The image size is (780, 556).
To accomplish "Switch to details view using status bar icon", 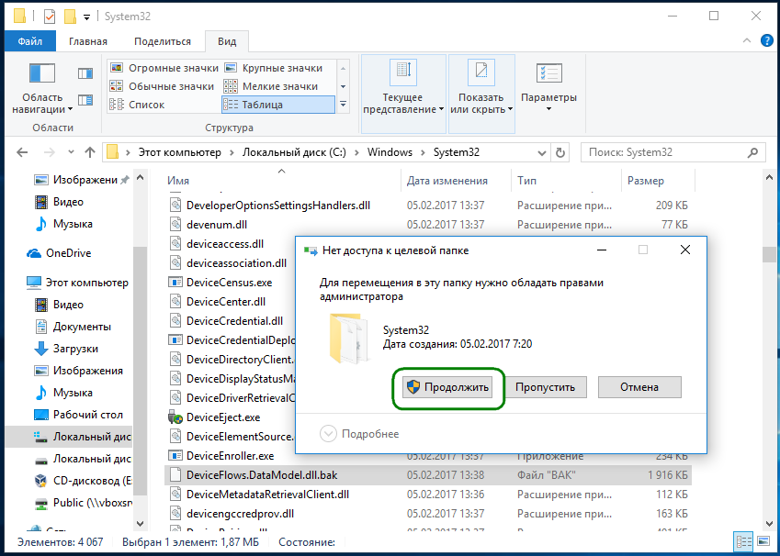I will point(744,541).
